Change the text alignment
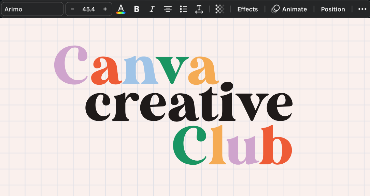The image size is (370, 196). 168,9
